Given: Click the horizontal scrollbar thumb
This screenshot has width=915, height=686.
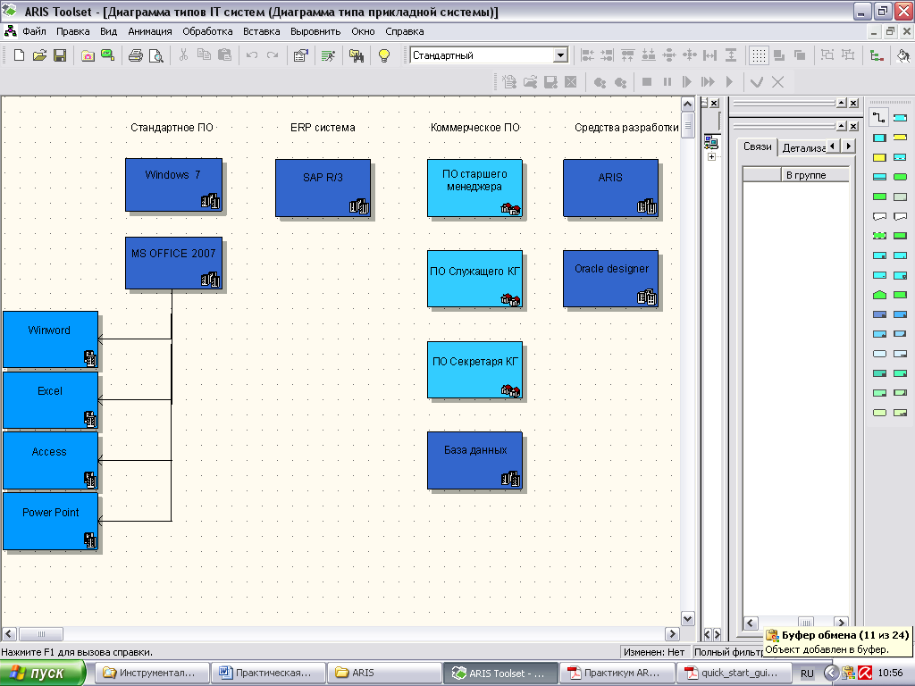Looking at the screenshot, I should (x=41, y=633).
